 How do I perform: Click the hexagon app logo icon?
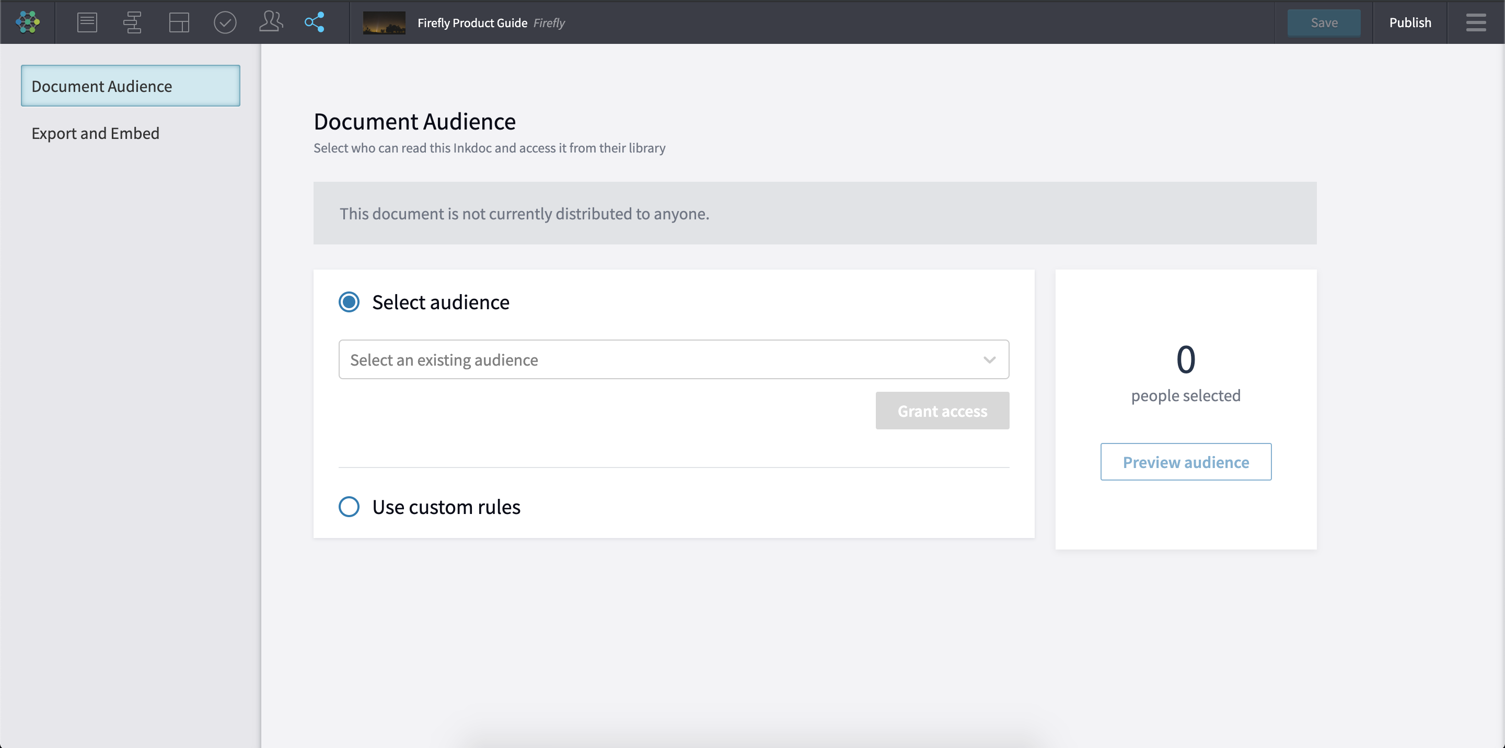pyautogui.click(x=28, y=22)
